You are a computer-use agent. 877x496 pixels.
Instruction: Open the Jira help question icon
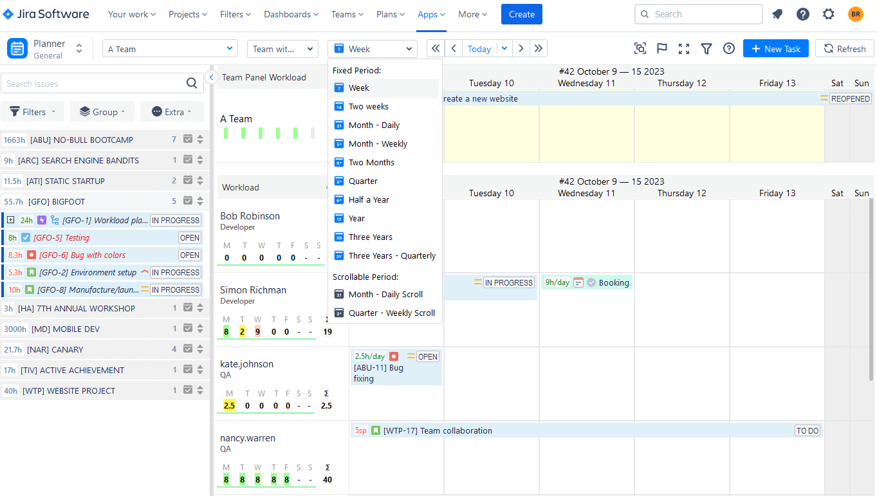tap(803, 14)
